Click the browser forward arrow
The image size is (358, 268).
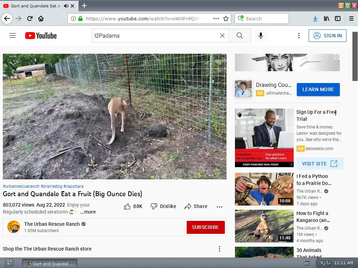tap(19, 18)
